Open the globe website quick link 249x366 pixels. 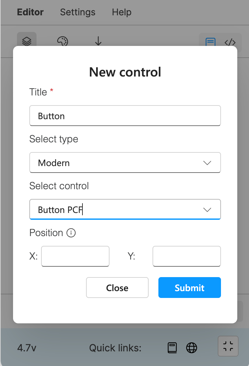click(x=192, y=348)
